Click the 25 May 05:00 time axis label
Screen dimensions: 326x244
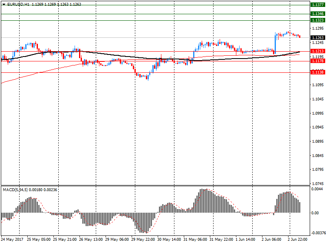(x=39, y=240)
